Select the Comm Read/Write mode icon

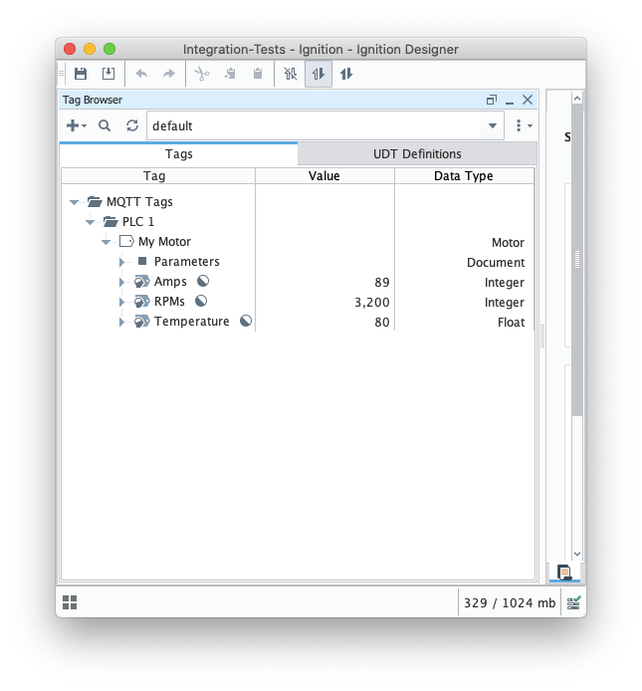(x=346, y=74)
